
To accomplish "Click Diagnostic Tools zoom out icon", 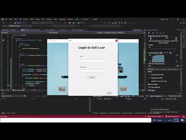I will (x=160, y=33).
